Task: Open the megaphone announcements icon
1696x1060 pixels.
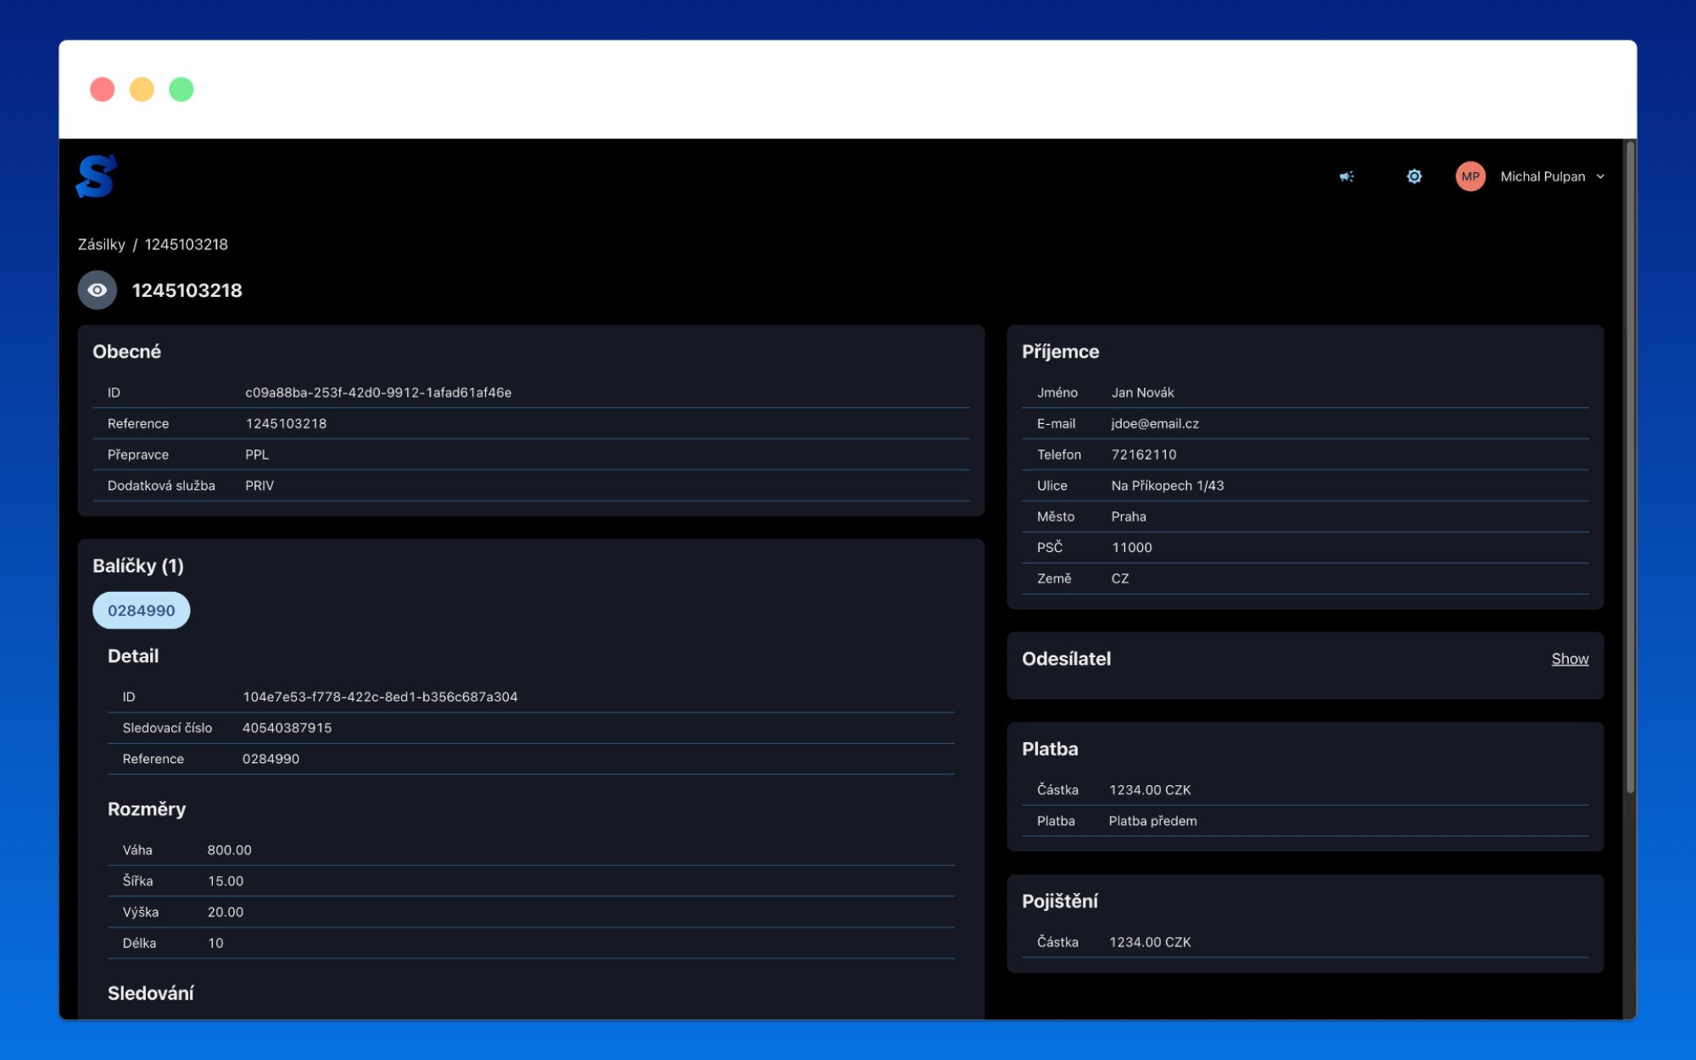Action: coord(1346,176)
